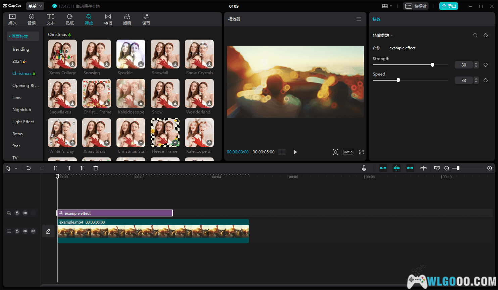Viewport: 498px width, 290px height.
Task: Click the split clip tool in timeline toolbar
Action: [55, 168]
